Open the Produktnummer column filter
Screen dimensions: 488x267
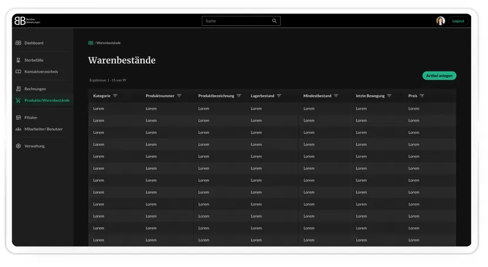tap(179, 96)
